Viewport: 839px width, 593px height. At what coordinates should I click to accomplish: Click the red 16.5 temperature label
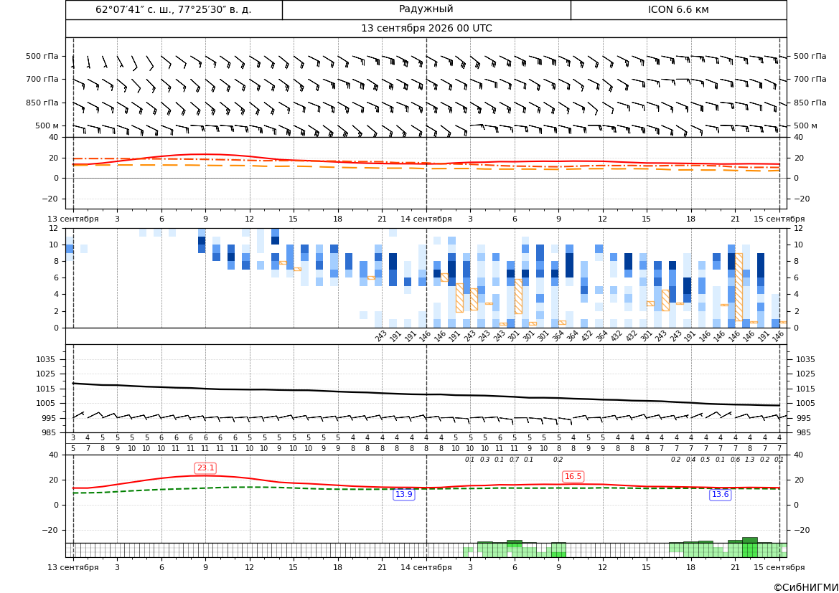point(573,476)
